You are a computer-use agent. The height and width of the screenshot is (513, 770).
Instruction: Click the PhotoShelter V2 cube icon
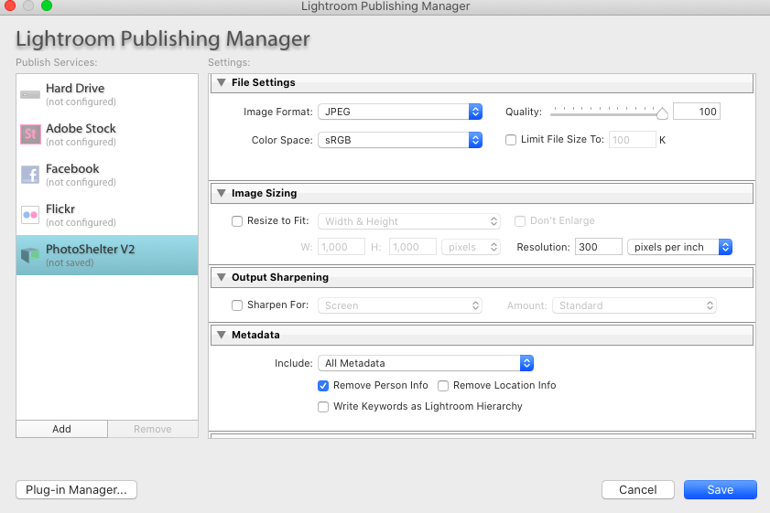pos(30,255)
